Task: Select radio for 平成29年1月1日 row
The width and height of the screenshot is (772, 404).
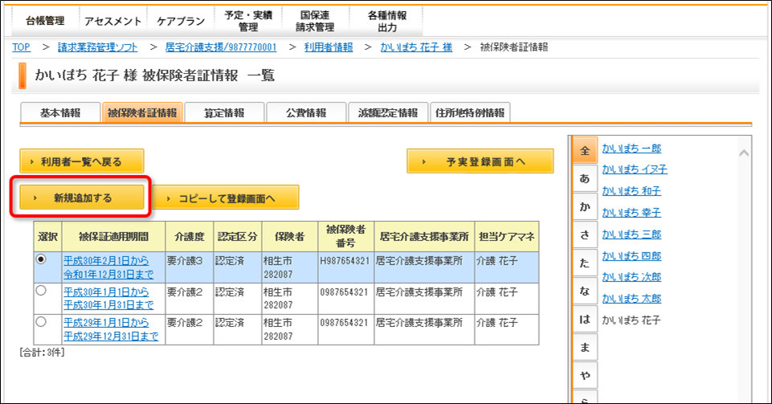Action: (41, 322)
